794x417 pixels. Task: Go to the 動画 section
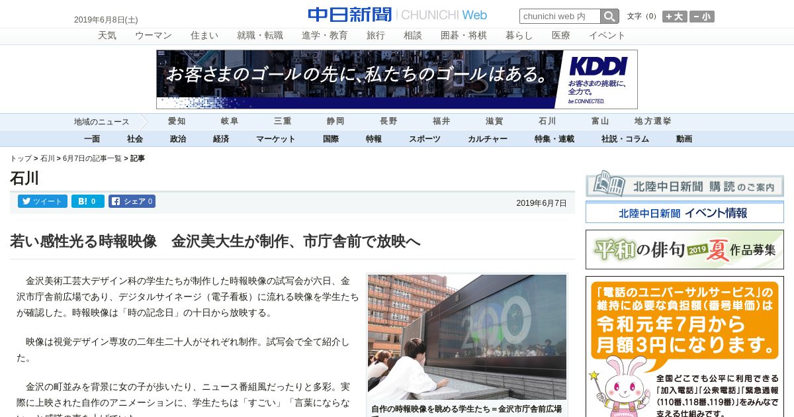[x=684, y=139]
